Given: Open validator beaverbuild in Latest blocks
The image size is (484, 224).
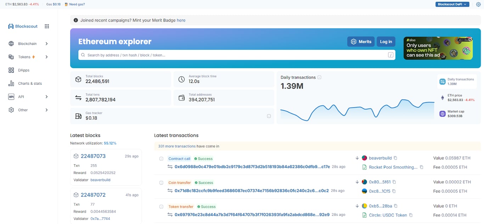Looking at the screenshot, I should [x=100, y=180].
